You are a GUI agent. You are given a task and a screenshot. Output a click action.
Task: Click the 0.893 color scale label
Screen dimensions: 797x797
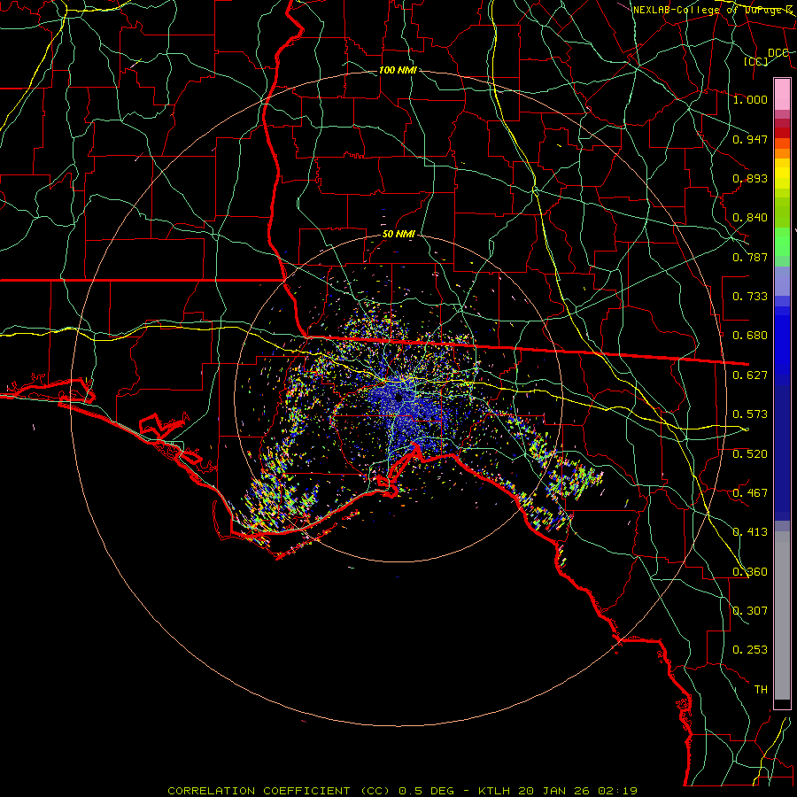click(750, 178)
